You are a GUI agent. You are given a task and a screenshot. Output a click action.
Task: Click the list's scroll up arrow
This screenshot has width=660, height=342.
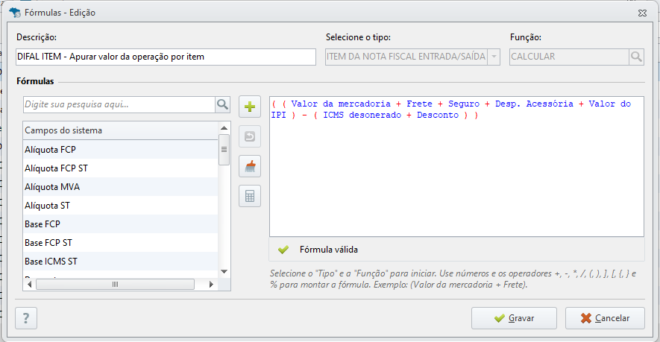(x=224, y=128)
